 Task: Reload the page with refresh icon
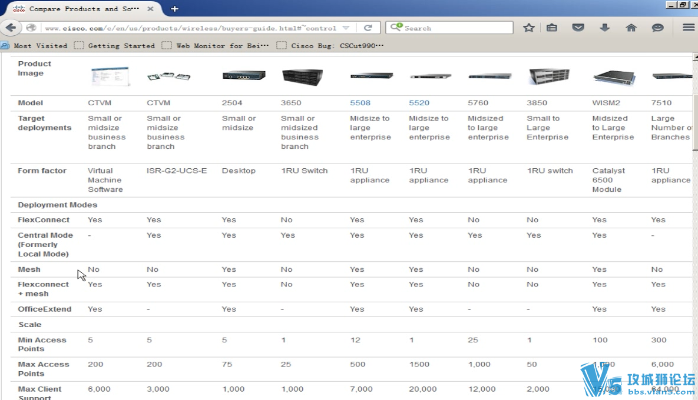pos(368,28)
